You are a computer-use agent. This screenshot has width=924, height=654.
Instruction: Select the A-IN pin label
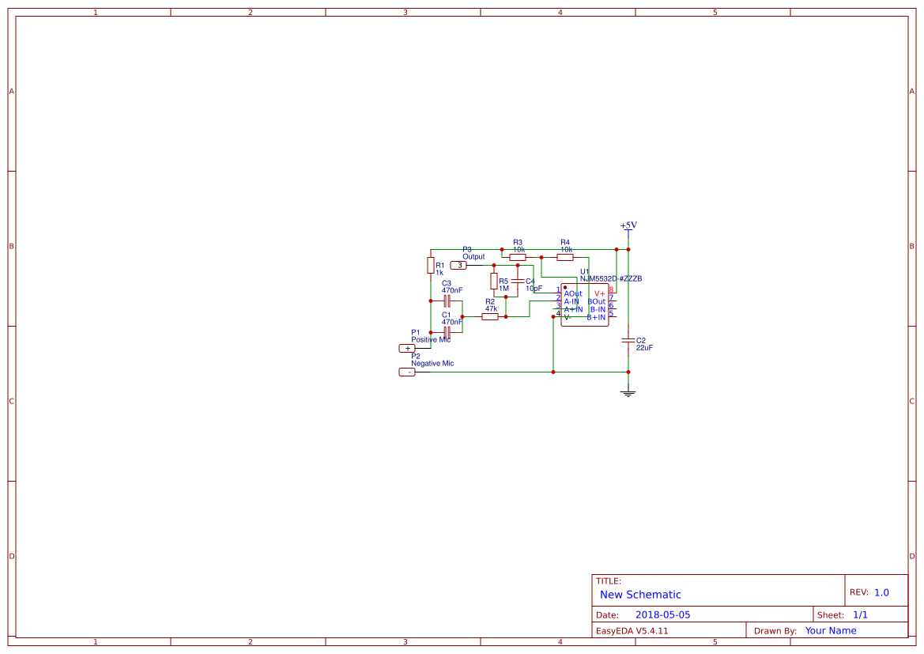pyautogui.click(x=571, y=301)
